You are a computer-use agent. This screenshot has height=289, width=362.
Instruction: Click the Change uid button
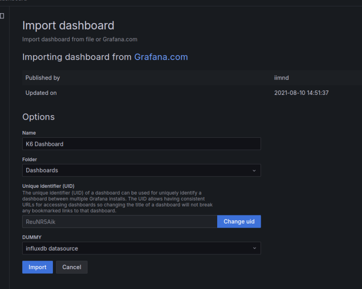239,222
